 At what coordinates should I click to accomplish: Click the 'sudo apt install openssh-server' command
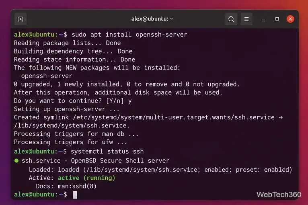[129, 35]
